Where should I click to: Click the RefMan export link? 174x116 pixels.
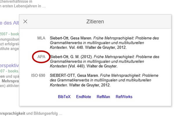click(104, 97)
